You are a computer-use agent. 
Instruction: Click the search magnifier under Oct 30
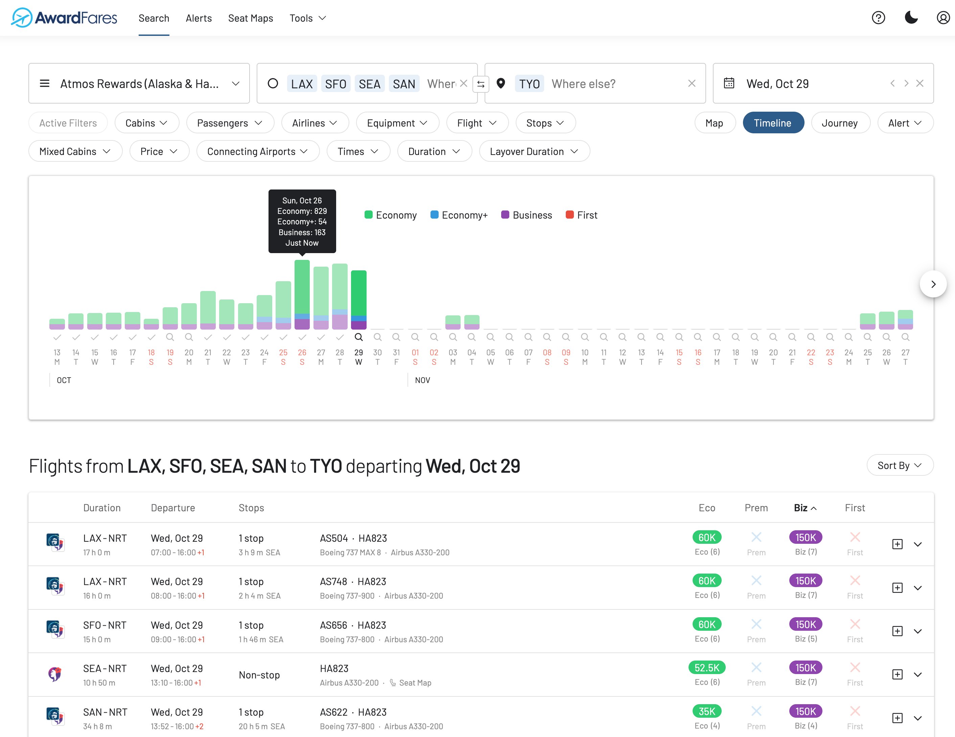click(x=377, y=337)
